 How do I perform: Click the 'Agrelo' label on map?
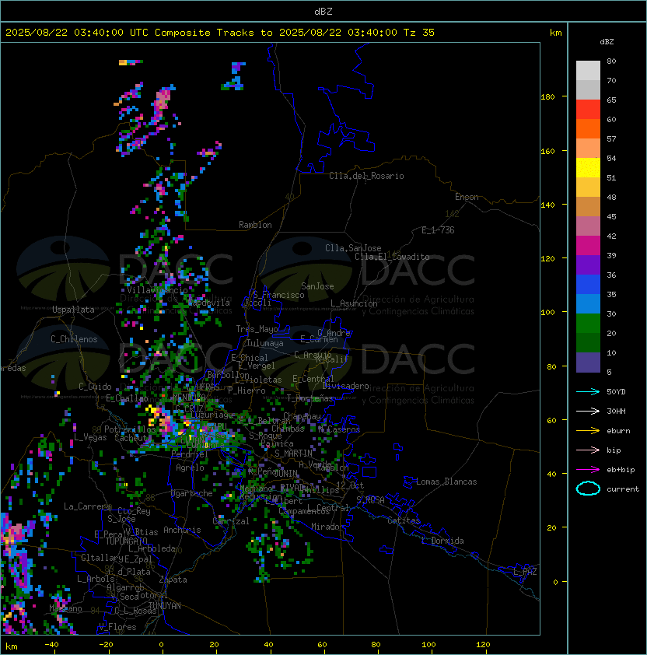(x=190, y=468)
